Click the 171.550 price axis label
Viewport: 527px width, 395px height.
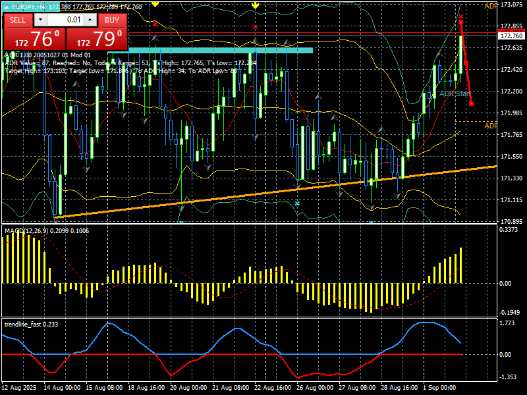tap(512, 156)
